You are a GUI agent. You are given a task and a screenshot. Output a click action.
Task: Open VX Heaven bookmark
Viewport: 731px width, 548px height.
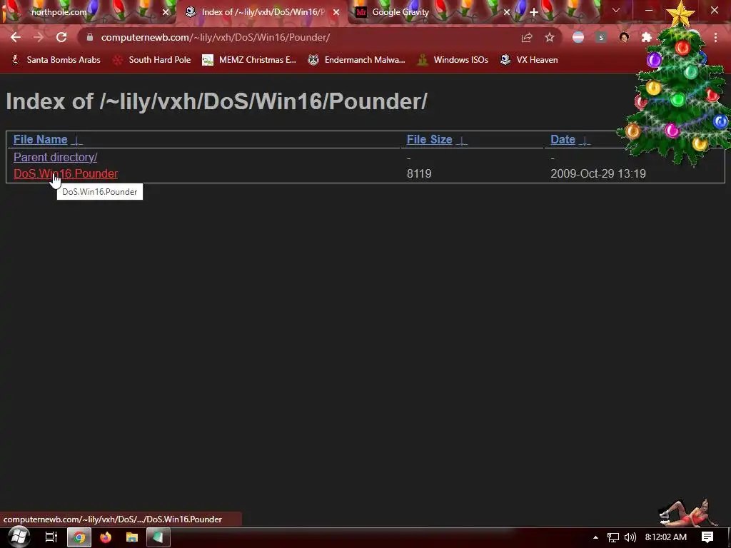529,60
